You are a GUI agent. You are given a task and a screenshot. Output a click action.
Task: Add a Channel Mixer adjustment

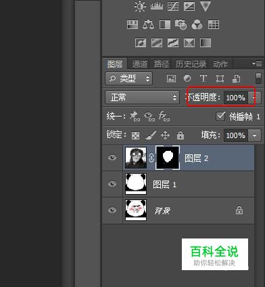[197, 24]
